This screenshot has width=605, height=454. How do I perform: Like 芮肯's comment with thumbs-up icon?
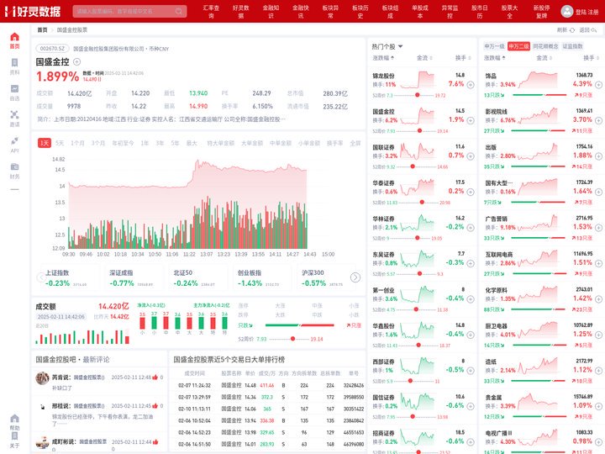(155, 377)
